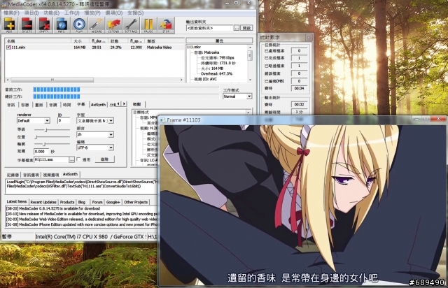Click 屬性 header of properties panel
This screenshot has height=288, width=448.
tap(219, 41)
